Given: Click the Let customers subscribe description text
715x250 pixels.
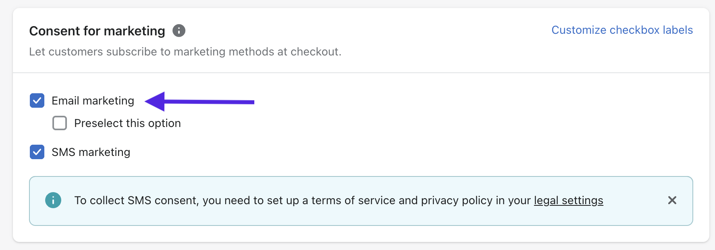Looking at the screenshot, I should click(185, 52).
